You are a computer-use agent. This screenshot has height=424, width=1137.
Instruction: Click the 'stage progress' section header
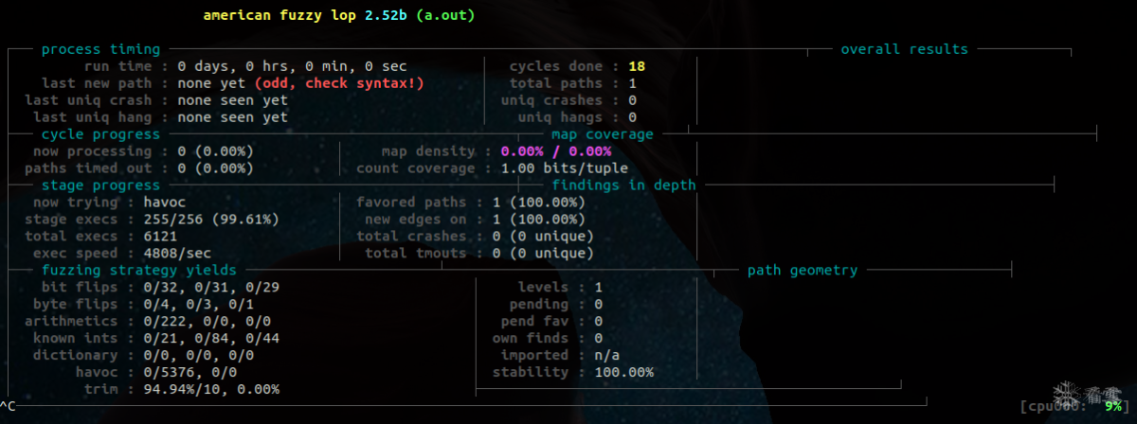[100, 185]
